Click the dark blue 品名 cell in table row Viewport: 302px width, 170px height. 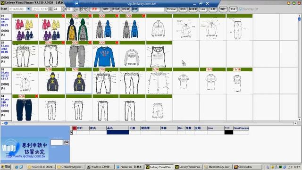coord(117,132)
